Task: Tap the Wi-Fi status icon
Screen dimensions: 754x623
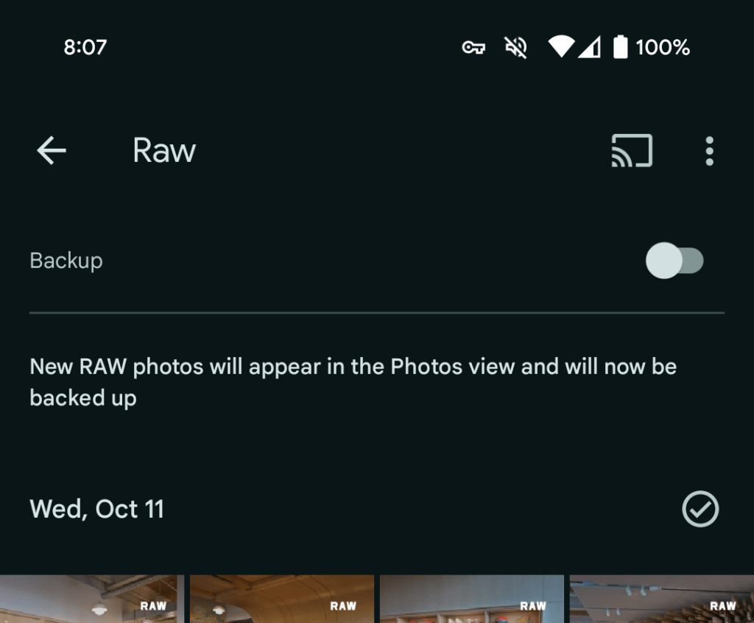Action: [560, 48]
